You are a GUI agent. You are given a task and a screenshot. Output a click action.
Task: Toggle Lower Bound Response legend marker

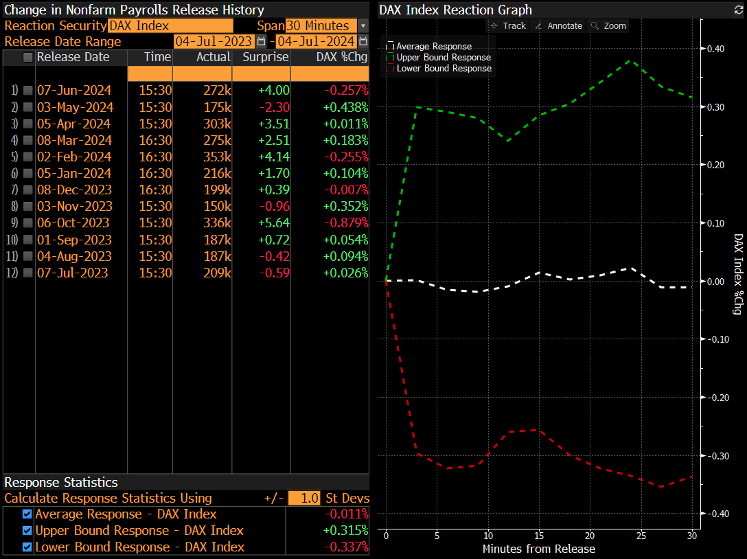click(x=390, y=68)
